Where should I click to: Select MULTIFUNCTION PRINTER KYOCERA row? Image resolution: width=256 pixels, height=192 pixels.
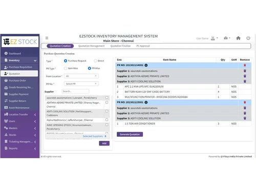pyautogui.click(x=183, y=97)
